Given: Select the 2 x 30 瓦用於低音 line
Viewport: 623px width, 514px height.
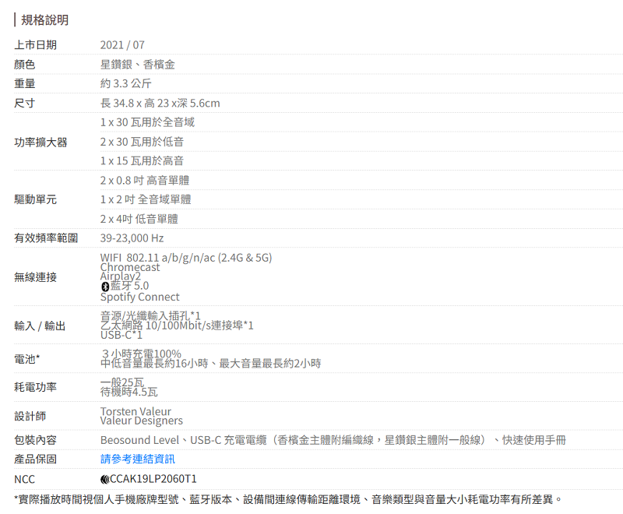Looking at the screenshot, I should [142, 142].
